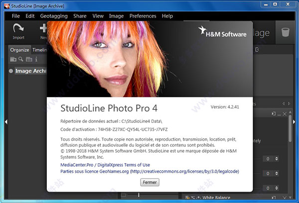Click the StudioLine app icon in title bar

tap(6, 6)
